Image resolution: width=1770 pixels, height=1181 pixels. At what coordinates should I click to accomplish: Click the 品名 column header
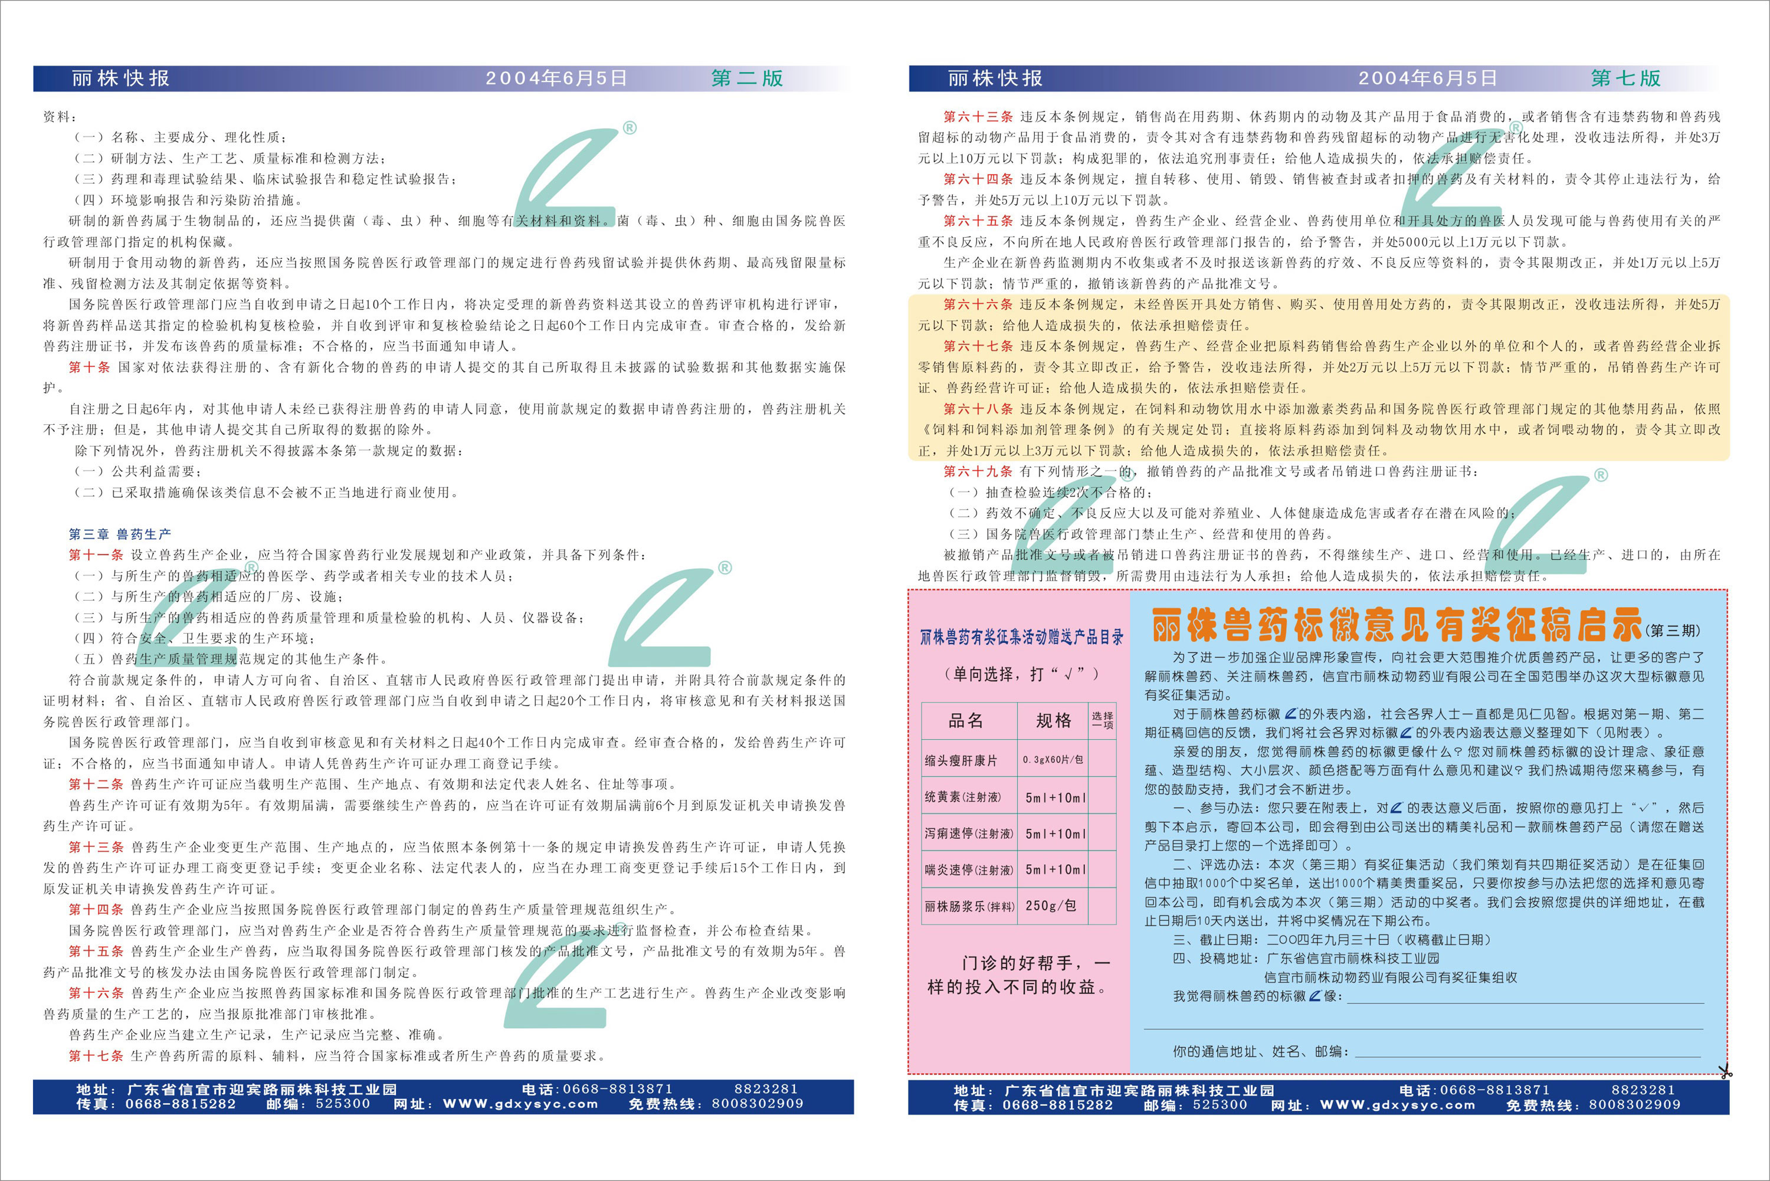coord(966,721)
